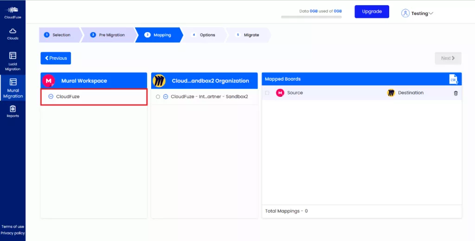This screenshot has height=241, width=475.
Task: Click the Previous button
Action: pos(56,58)
